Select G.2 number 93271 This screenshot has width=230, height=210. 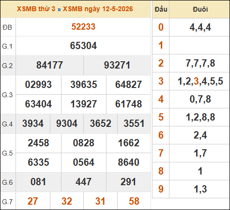point(117,65)
